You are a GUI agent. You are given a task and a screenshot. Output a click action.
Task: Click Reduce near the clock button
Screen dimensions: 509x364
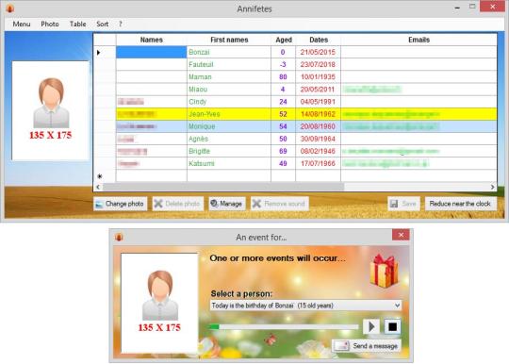460,204
